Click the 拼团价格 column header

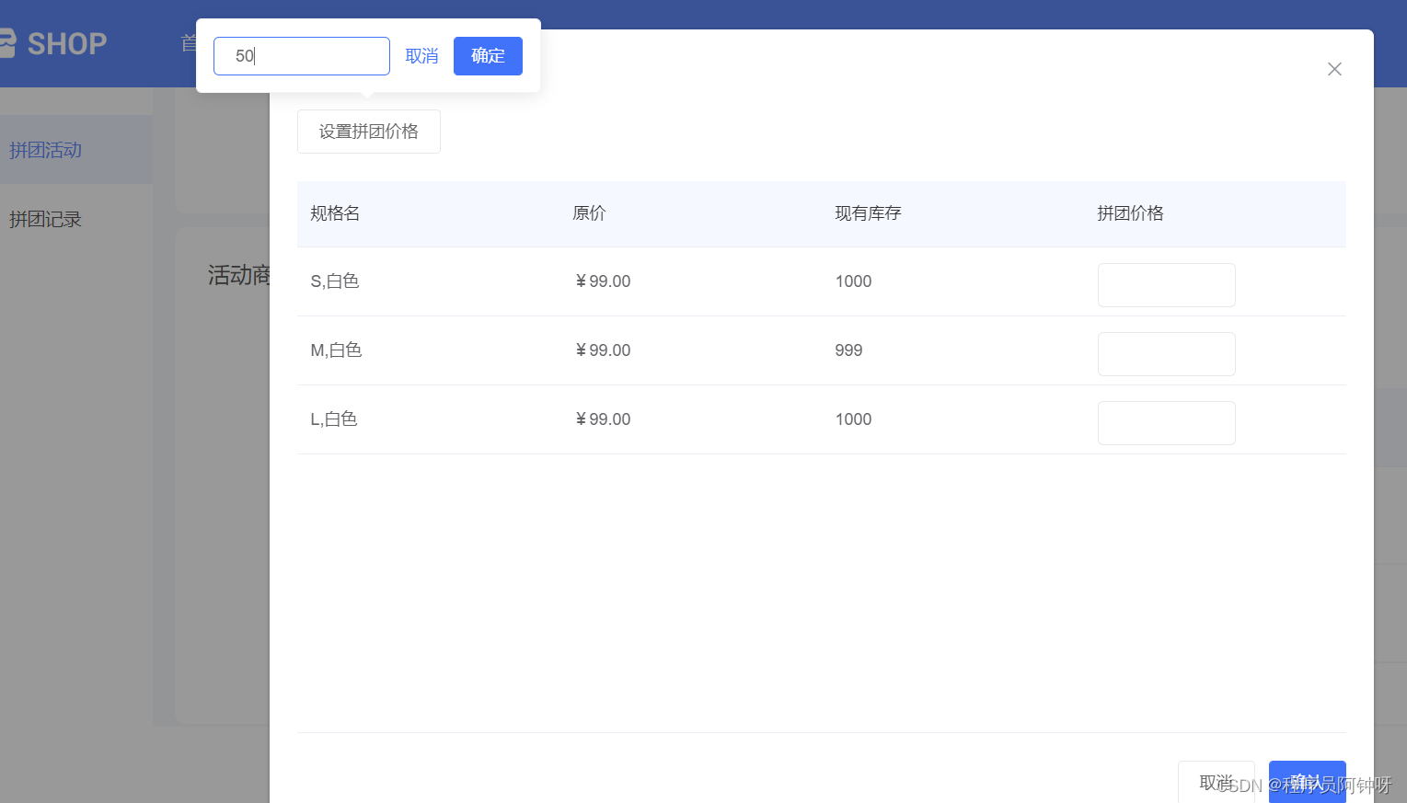pos(1130,213)
